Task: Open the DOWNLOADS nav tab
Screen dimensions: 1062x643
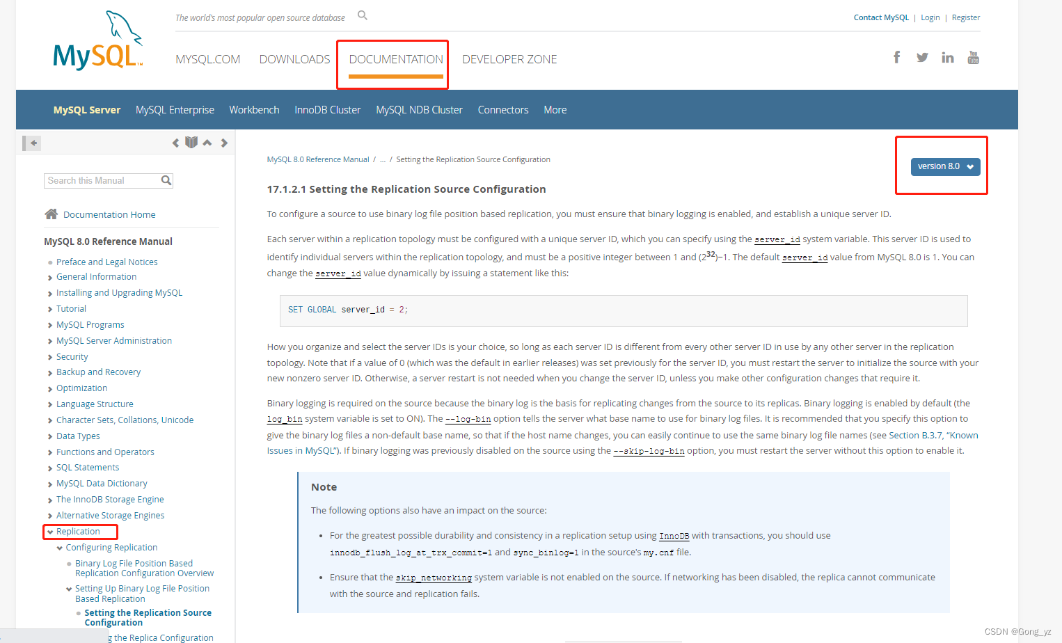Action: click(x=294, y=59)
